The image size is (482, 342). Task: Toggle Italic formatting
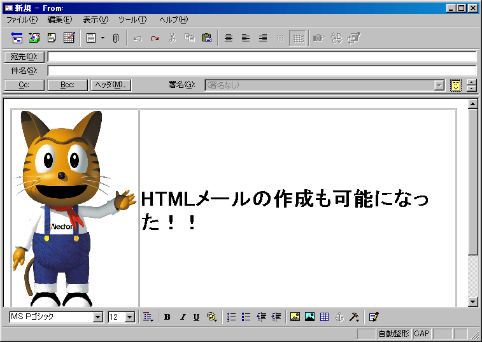point(182,317)
